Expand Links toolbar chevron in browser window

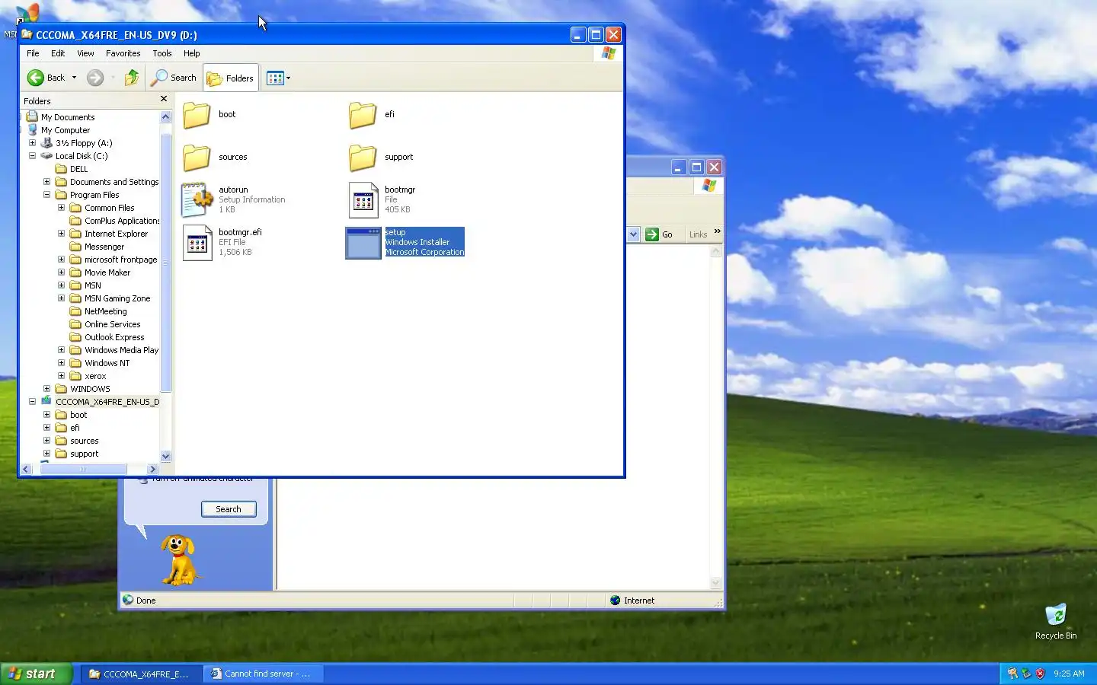coord(717,231)
